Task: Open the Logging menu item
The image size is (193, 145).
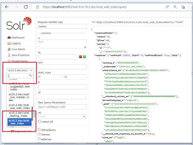Action: [16, 43]
